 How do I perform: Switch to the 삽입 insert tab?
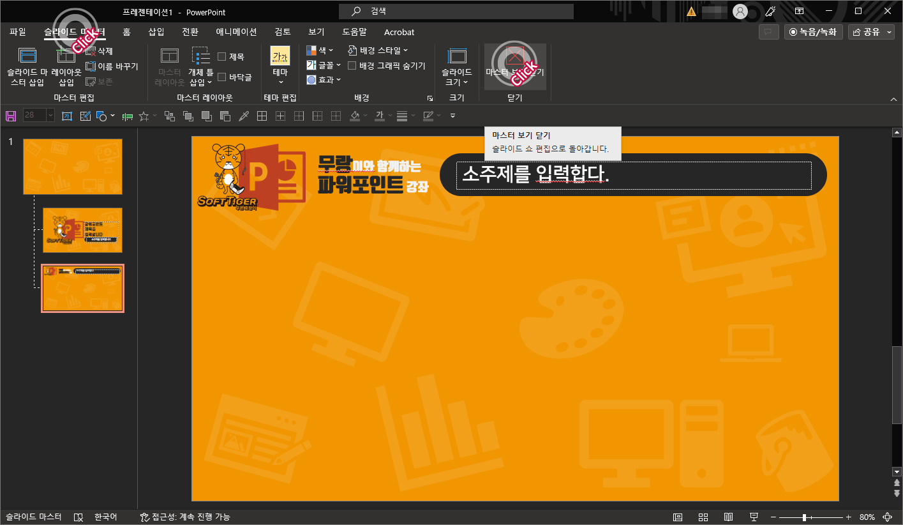point(156,32)
